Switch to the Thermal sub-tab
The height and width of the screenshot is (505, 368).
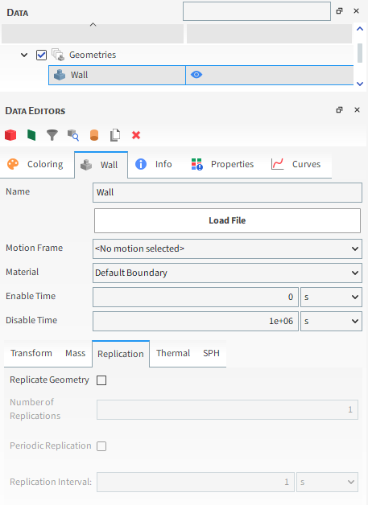173,353
